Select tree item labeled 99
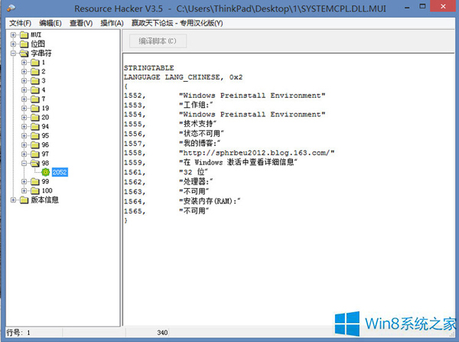The width and height of the screenshot is (459, 342). pyautogui.click(x=45, y=181)
